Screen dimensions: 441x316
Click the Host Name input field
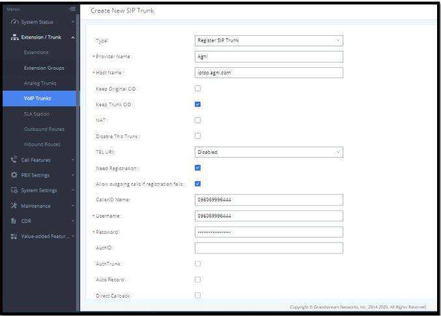coord(268,72)
